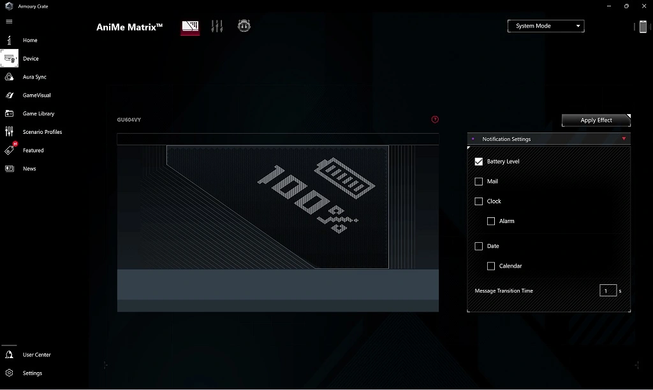653x390 pixels.
Task: Click the Message Transition Time label
Action: 504,291
